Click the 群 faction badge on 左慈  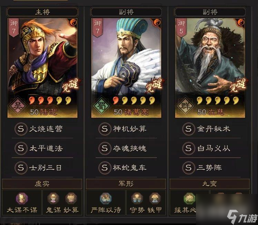[185, 106]
